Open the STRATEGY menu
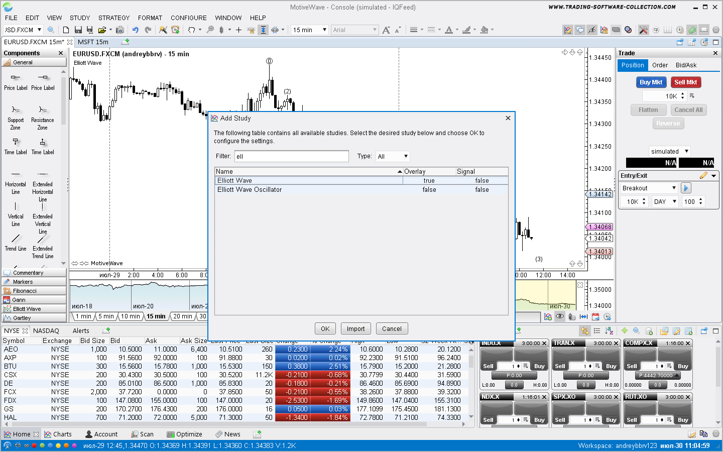 [114, 18]
